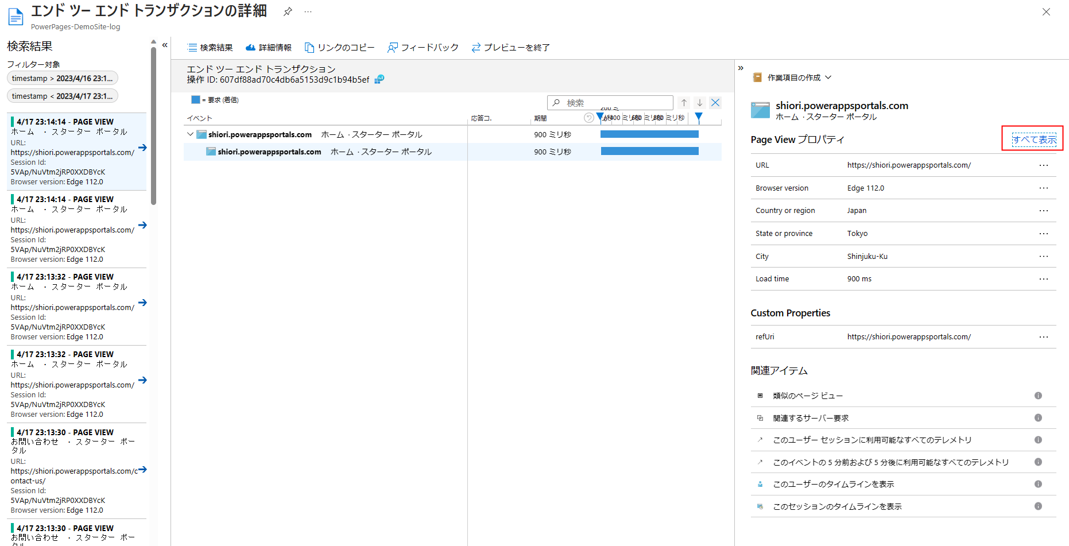
Task: Click the left search results scrollbar
Action: (x=153, y=126)
